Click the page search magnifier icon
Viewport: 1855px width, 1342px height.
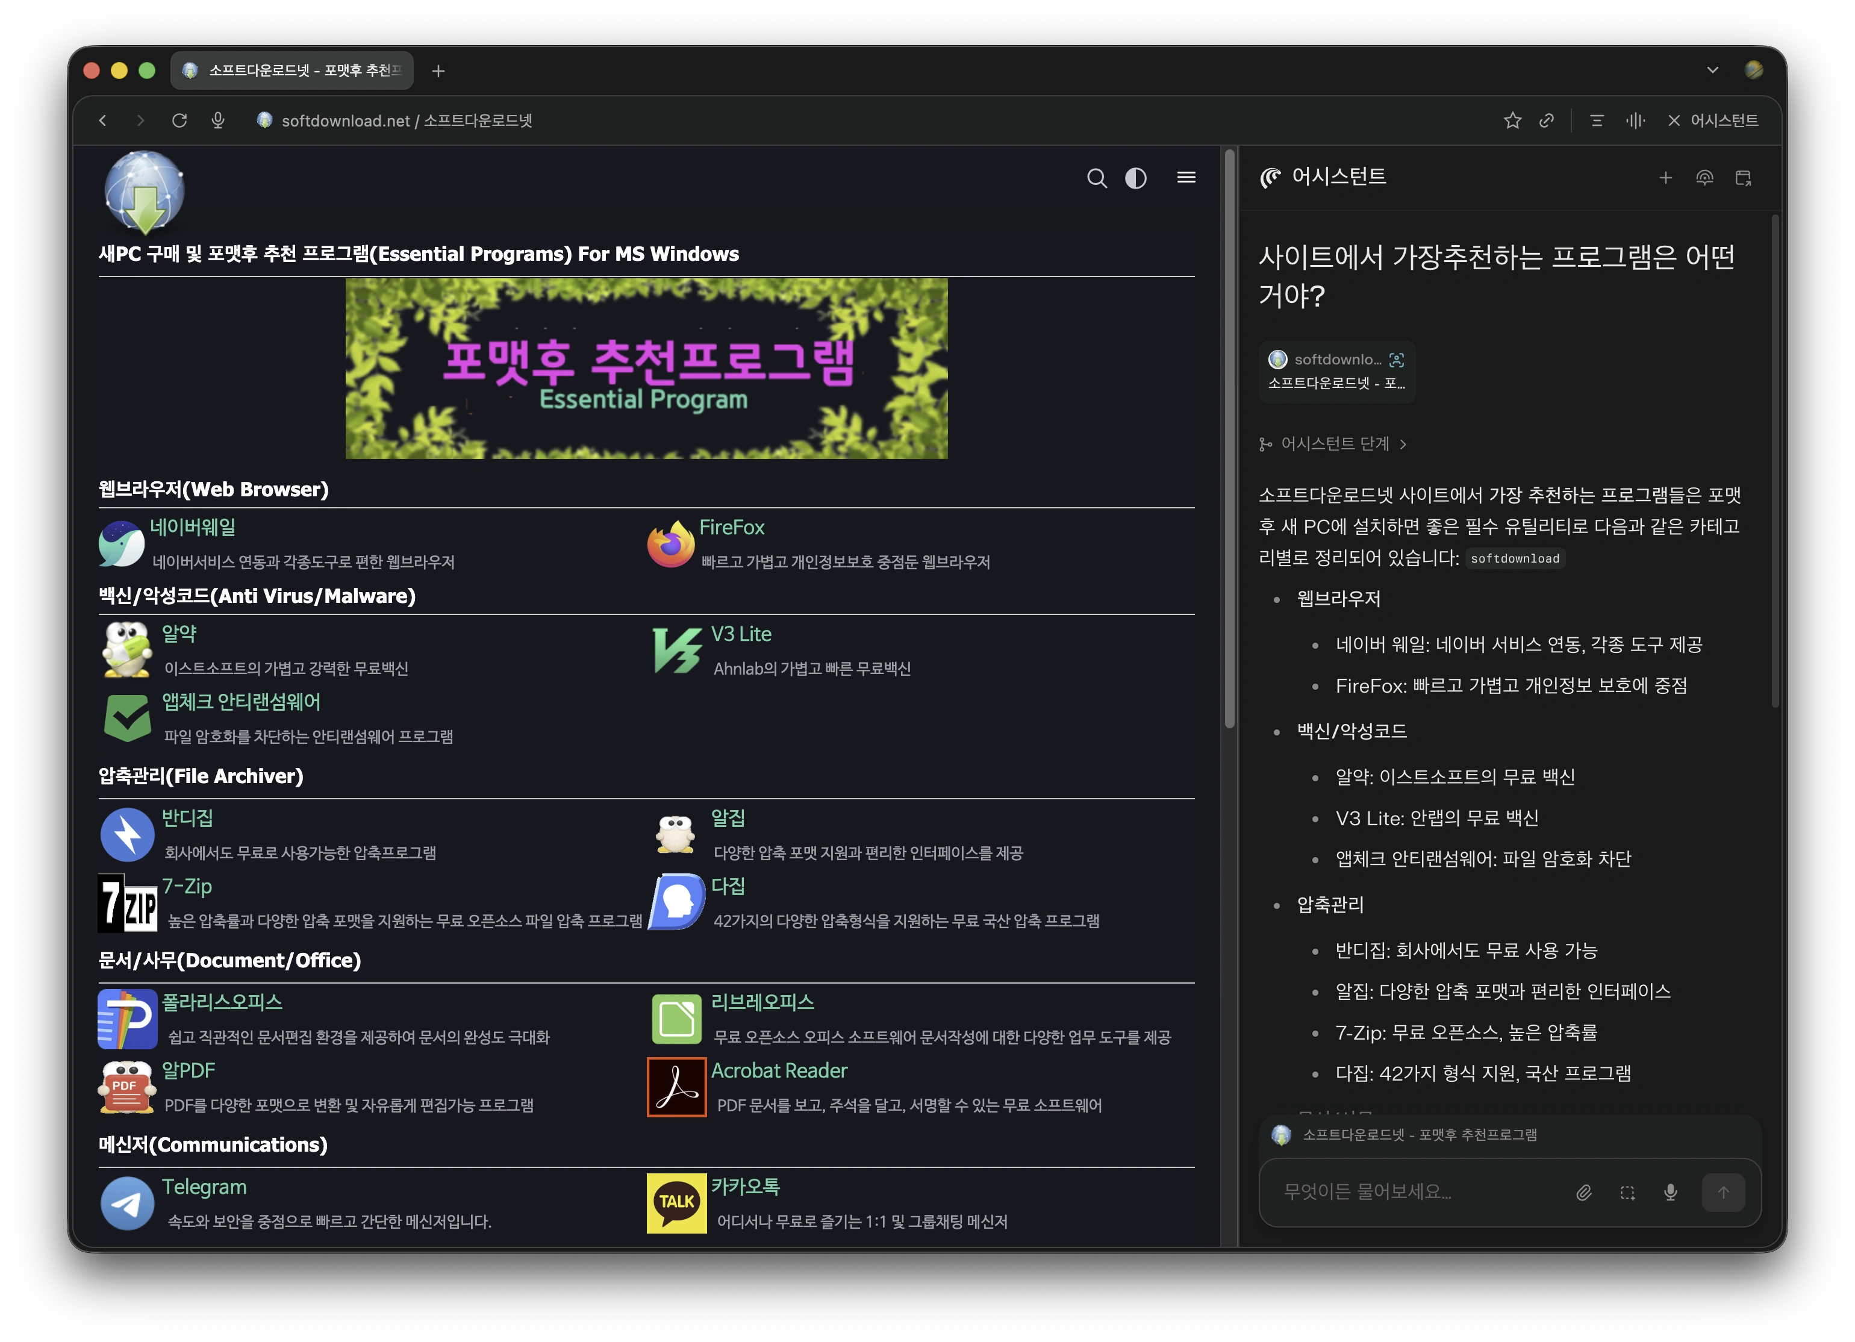click(1096, 178)
